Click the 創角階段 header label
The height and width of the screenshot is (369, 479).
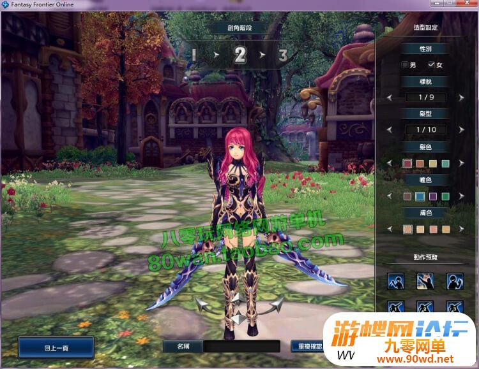click(240, 28)
